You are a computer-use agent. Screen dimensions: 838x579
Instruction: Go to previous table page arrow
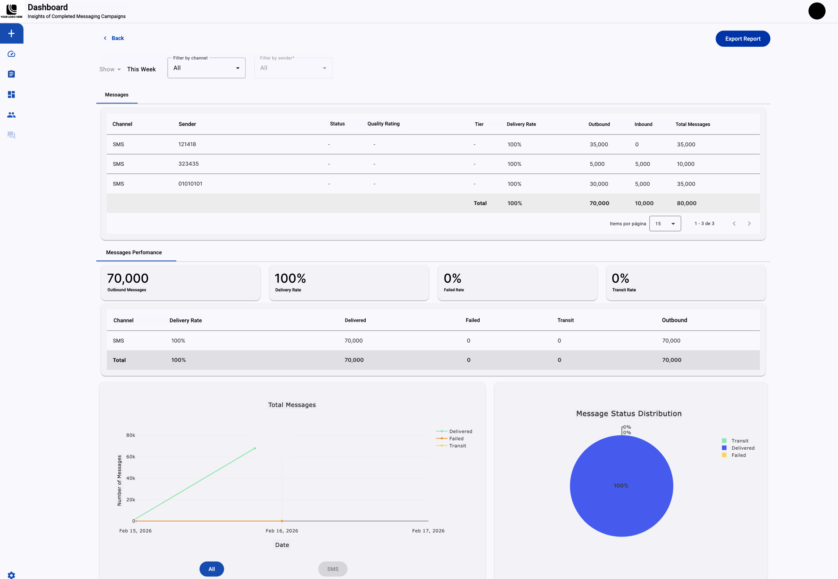click(x=734, y=223)
